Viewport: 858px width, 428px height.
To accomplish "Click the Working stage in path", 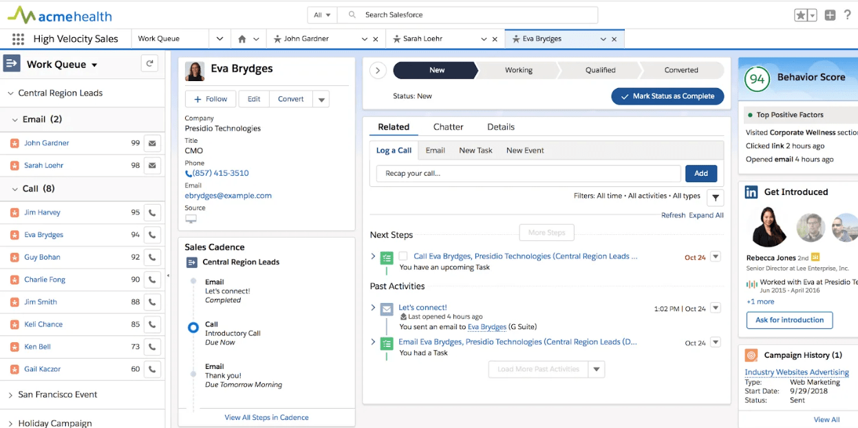I will [518, 70].
